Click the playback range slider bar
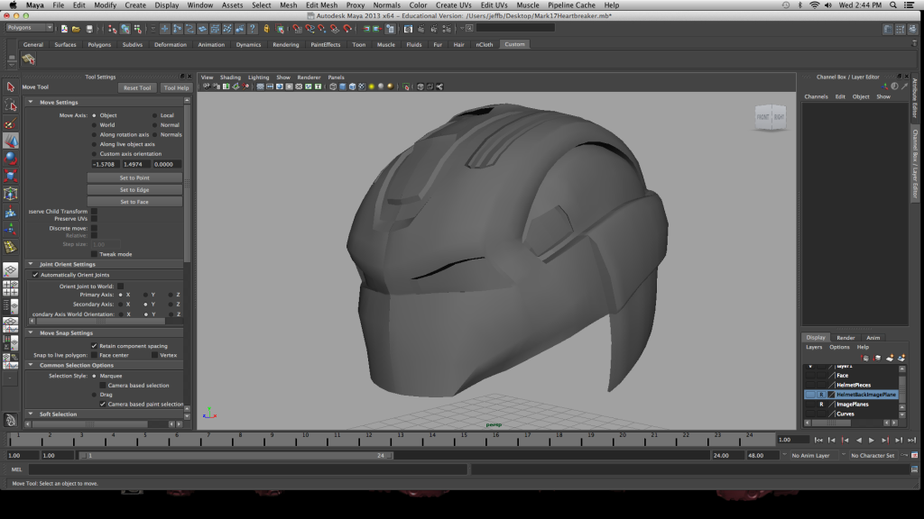924x519 pixels. pos(236,455)
